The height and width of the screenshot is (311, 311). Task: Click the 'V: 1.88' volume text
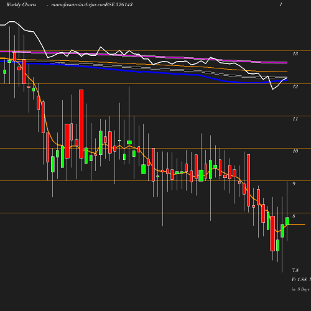coord(299,280)
